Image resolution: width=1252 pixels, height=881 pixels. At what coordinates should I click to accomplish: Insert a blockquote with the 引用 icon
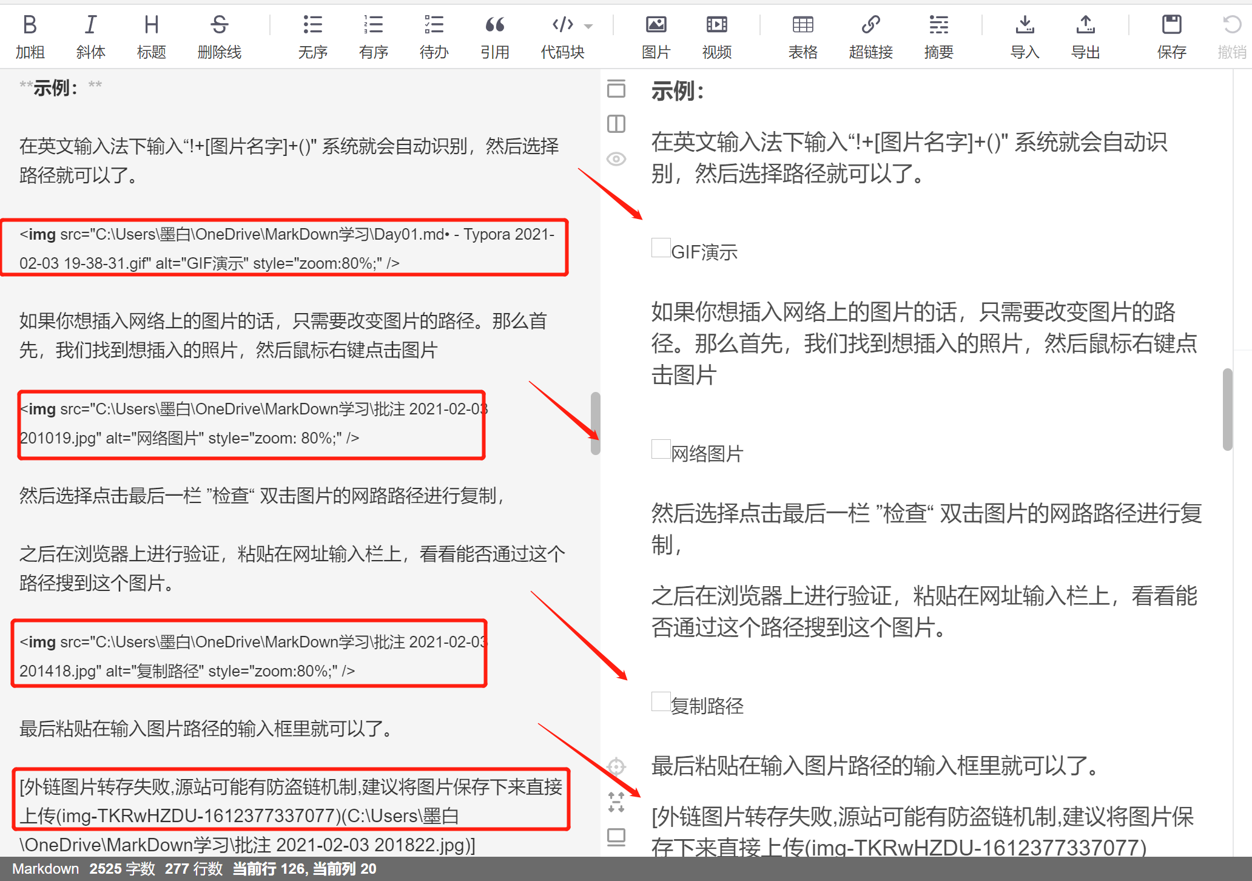click(x=494, y=35)
